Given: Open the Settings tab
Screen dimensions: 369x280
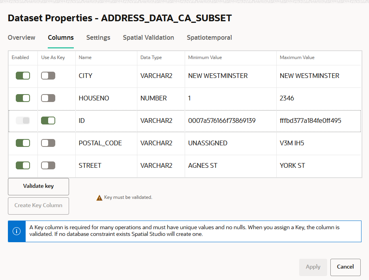Looking at the screenshot, I should [x=98, y=37].
